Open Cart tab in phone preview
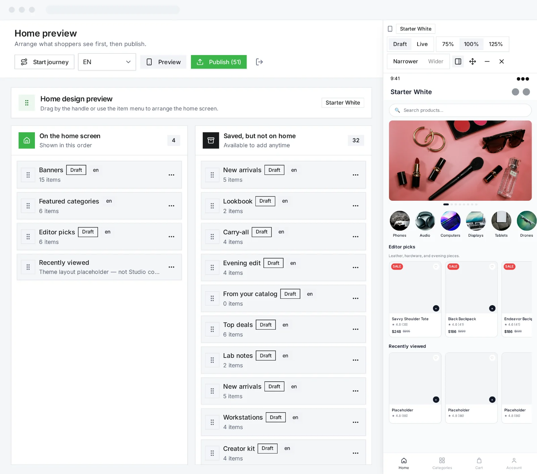Image resolution: width=537 pixels, height=474 pixels. 479,463
